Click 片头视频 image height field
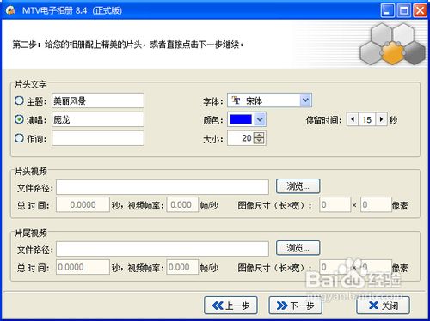 [x=376, y=204]
